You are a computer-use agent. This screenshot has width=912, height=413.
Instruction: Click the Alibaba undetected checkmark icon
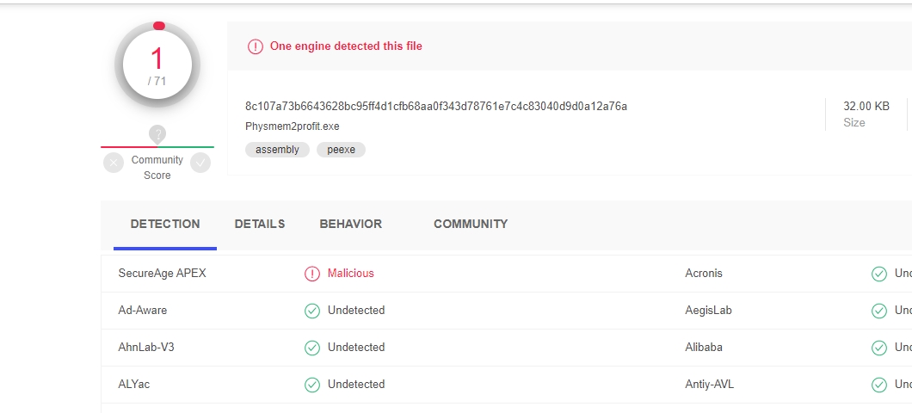878,348
